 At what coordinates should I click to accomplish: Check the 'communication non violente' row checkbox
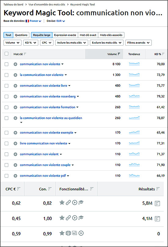click(x=6, y=64)
